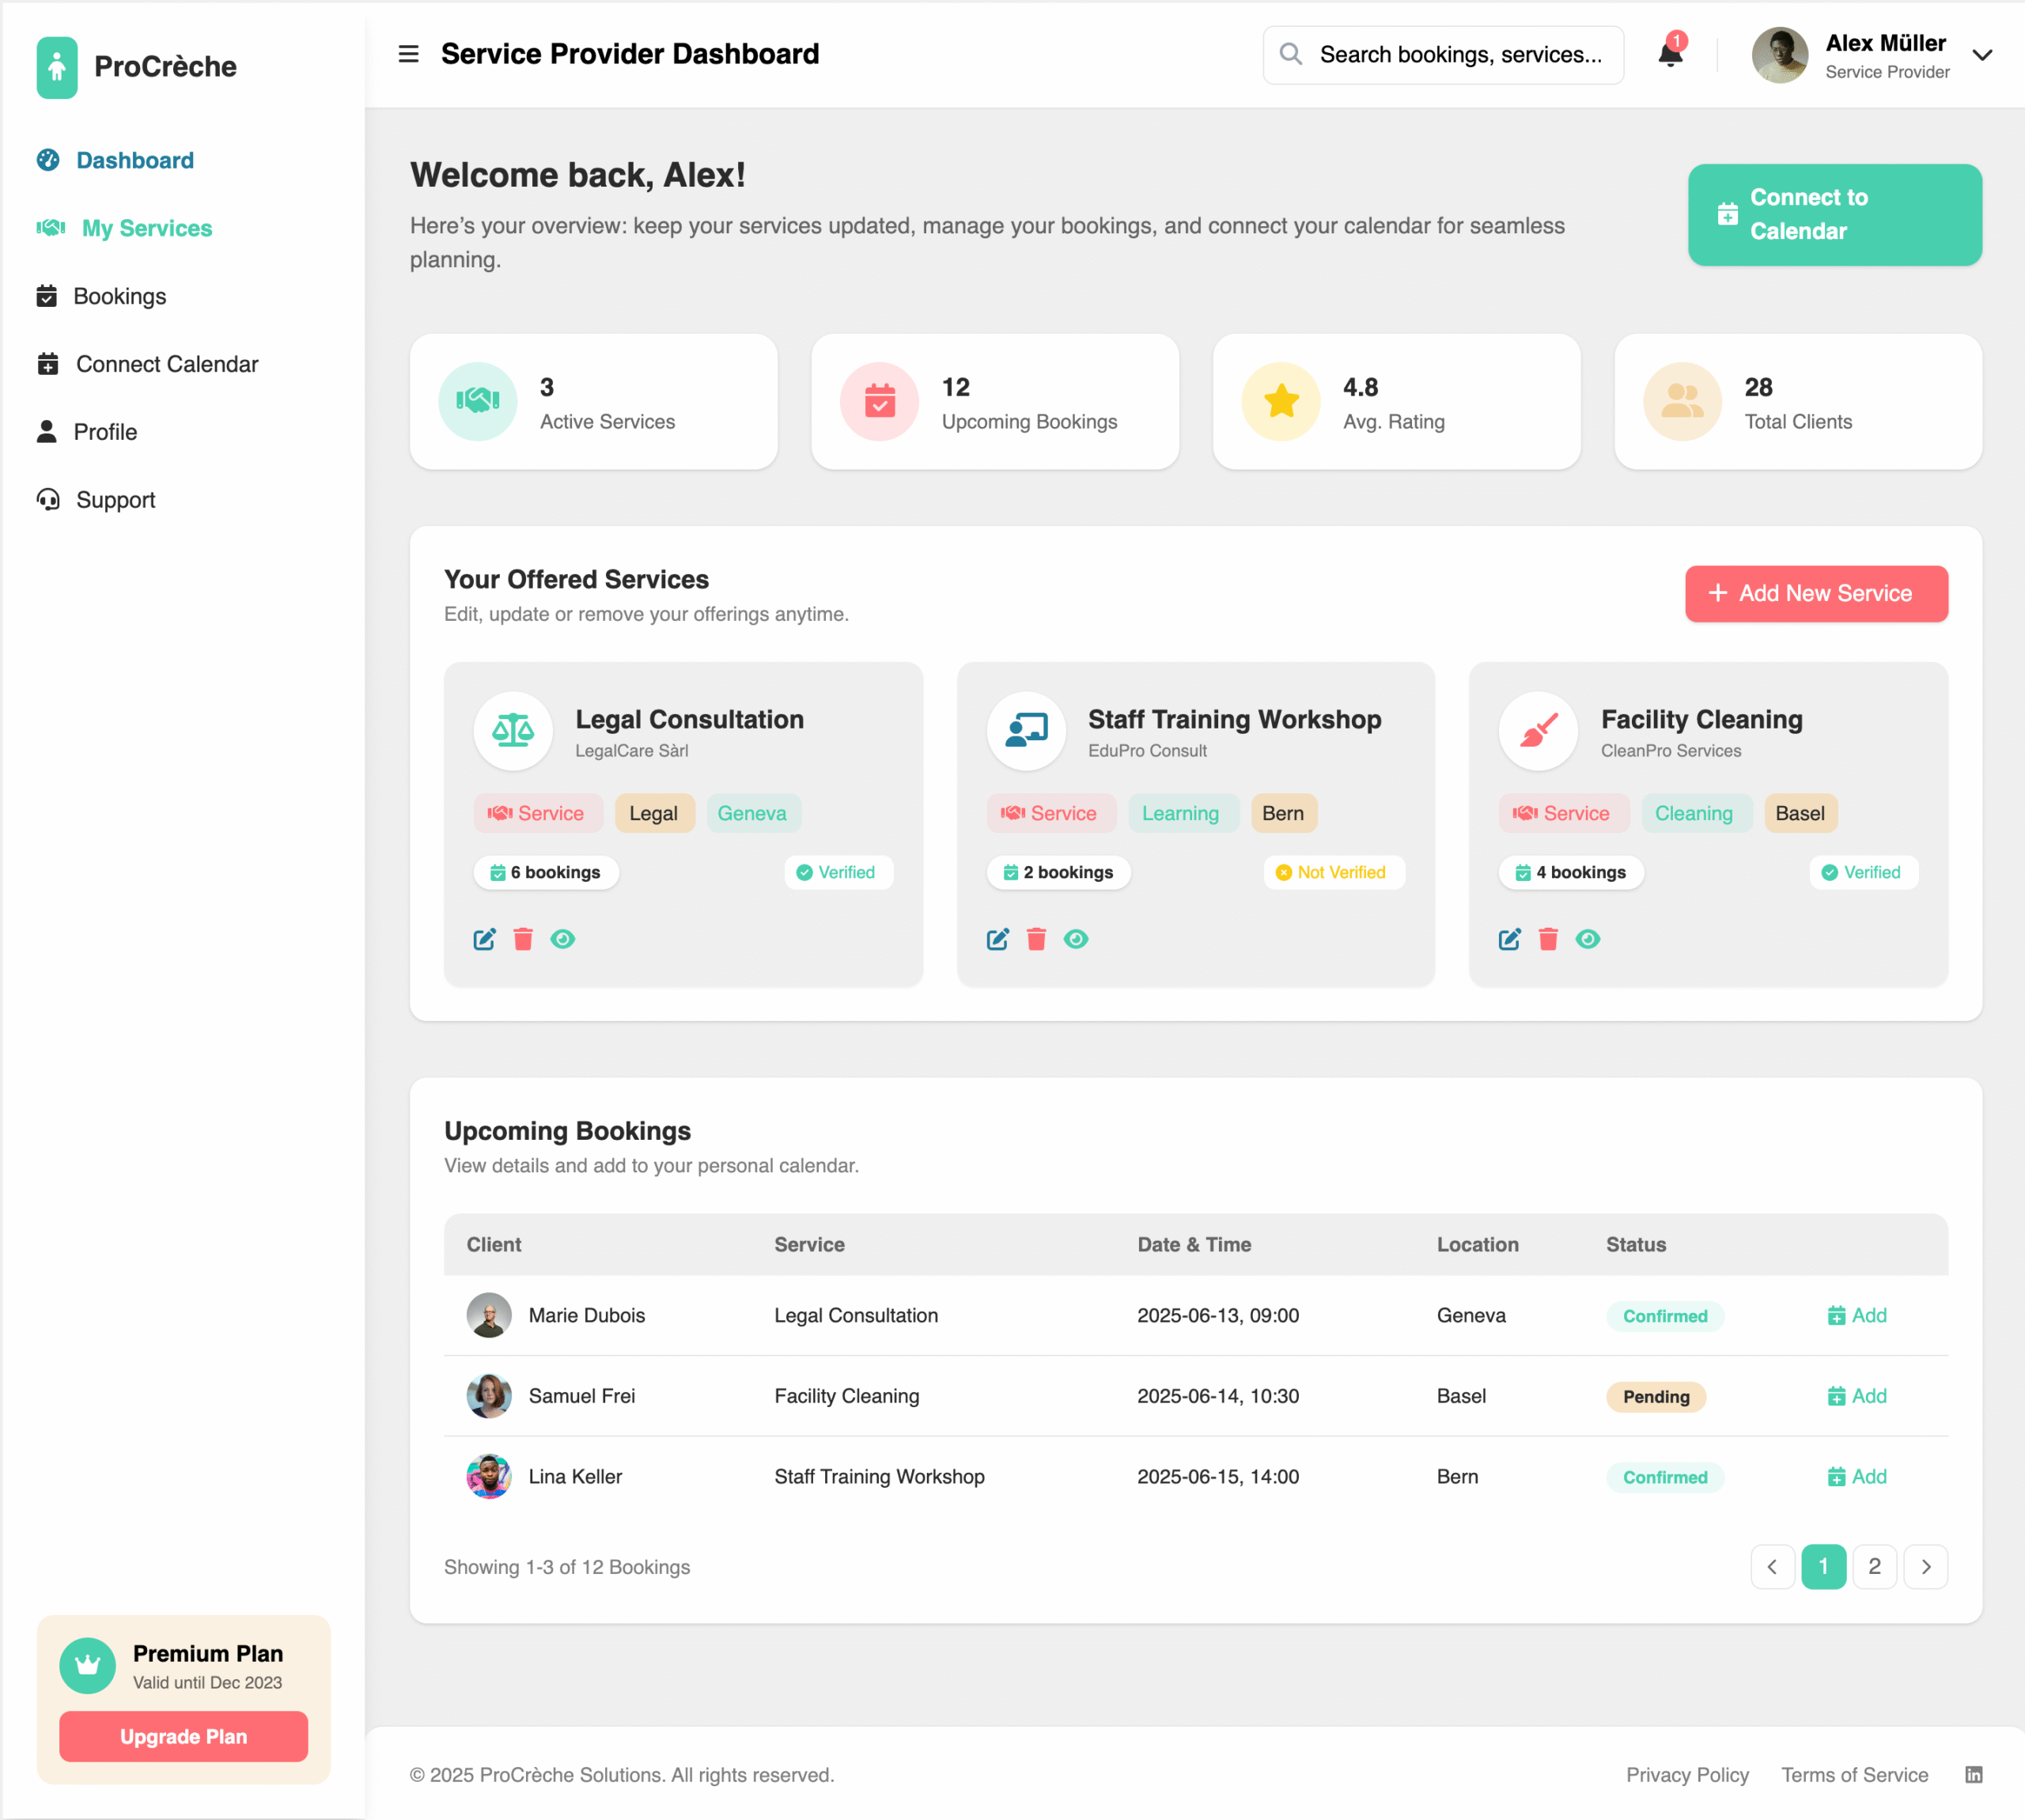2025x1820 pixels.
Task: Click the Add New Service button
Action: click(1815, 593)
